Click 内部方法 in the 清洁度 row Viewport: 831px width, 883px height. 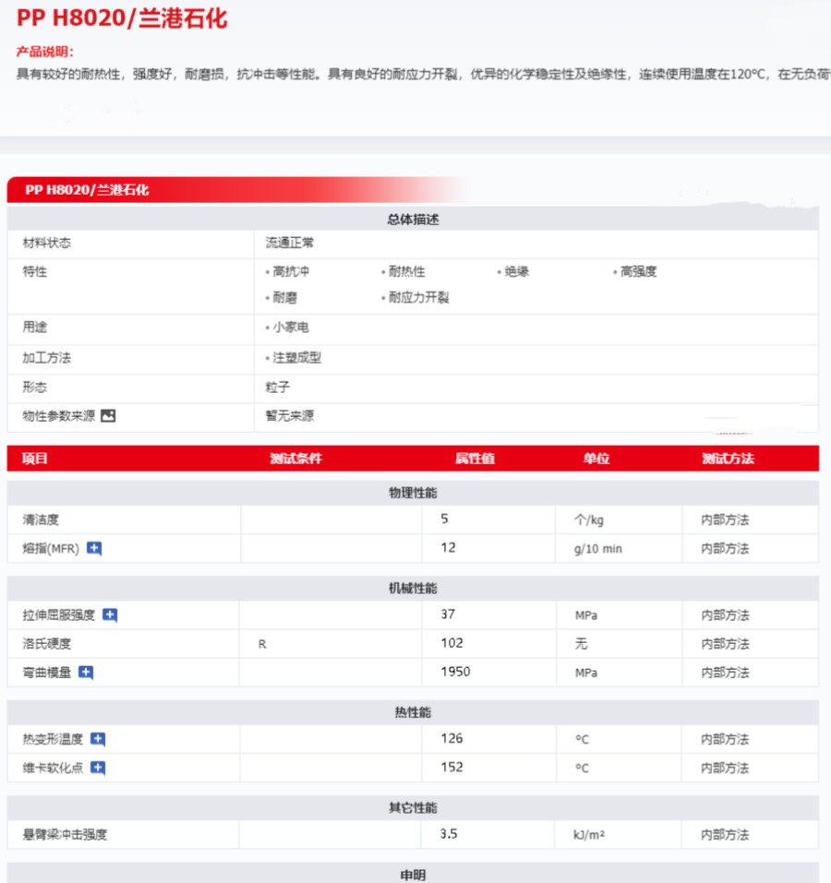coord(725,519)
